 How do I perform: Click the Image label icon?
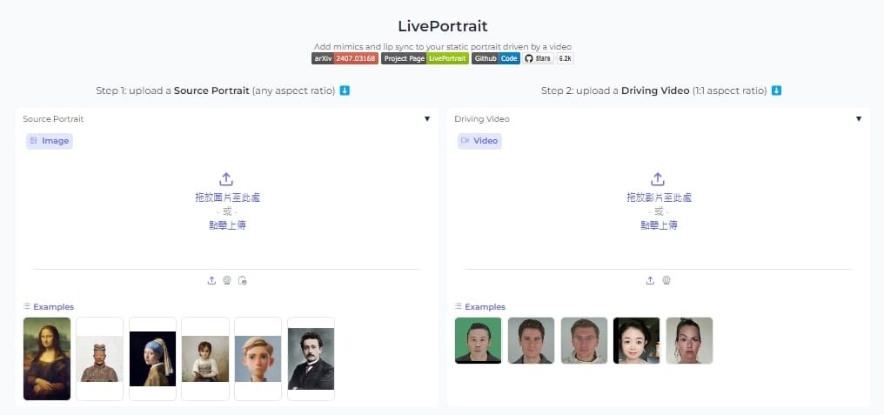coord(34,140)
